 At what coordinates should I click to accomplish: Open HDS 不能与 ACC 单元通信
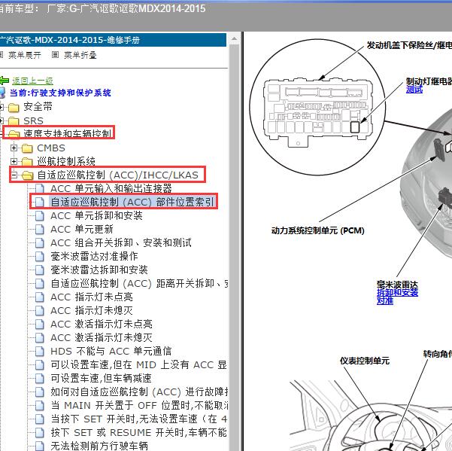[111, 351]
